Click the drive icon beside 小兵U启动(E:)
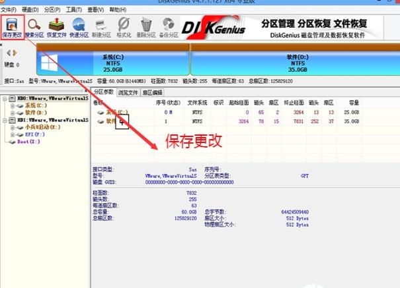This screenshot has height=288, width=400. [20, 127]
